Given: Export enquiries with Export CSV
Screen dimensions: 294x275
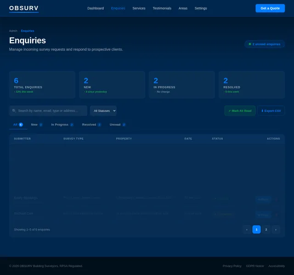Looking at the screenshot, I should (x=271, y=111).
